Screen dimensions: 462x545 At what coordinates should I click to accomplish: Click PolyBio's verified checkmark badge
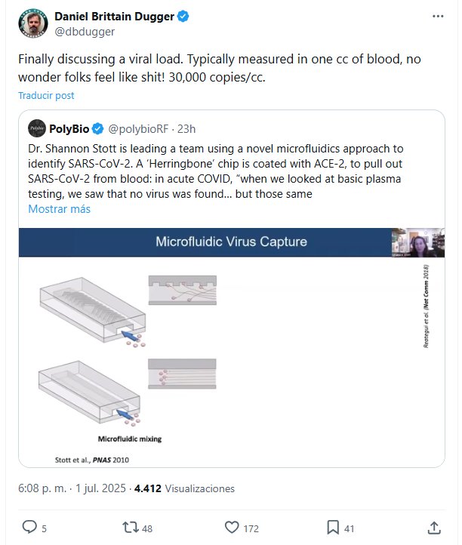101,128
